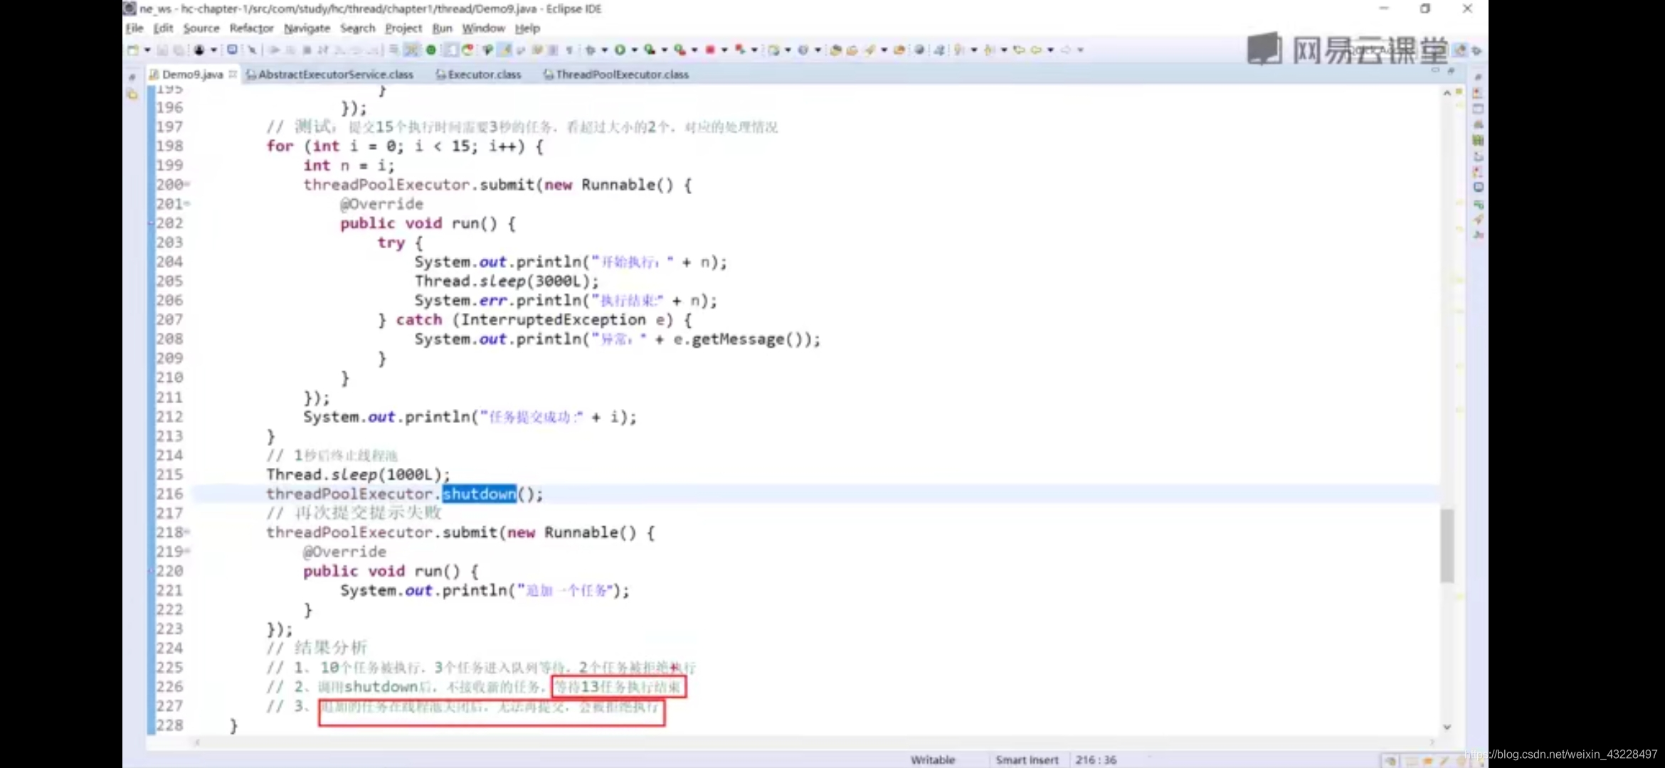Collapse the code fold at line 219

(x=187, y=551)
